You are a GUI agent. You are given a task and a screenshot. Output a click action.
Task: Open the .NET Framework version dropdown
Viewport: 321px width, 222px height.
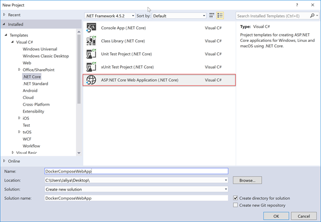tap(109, 16)
